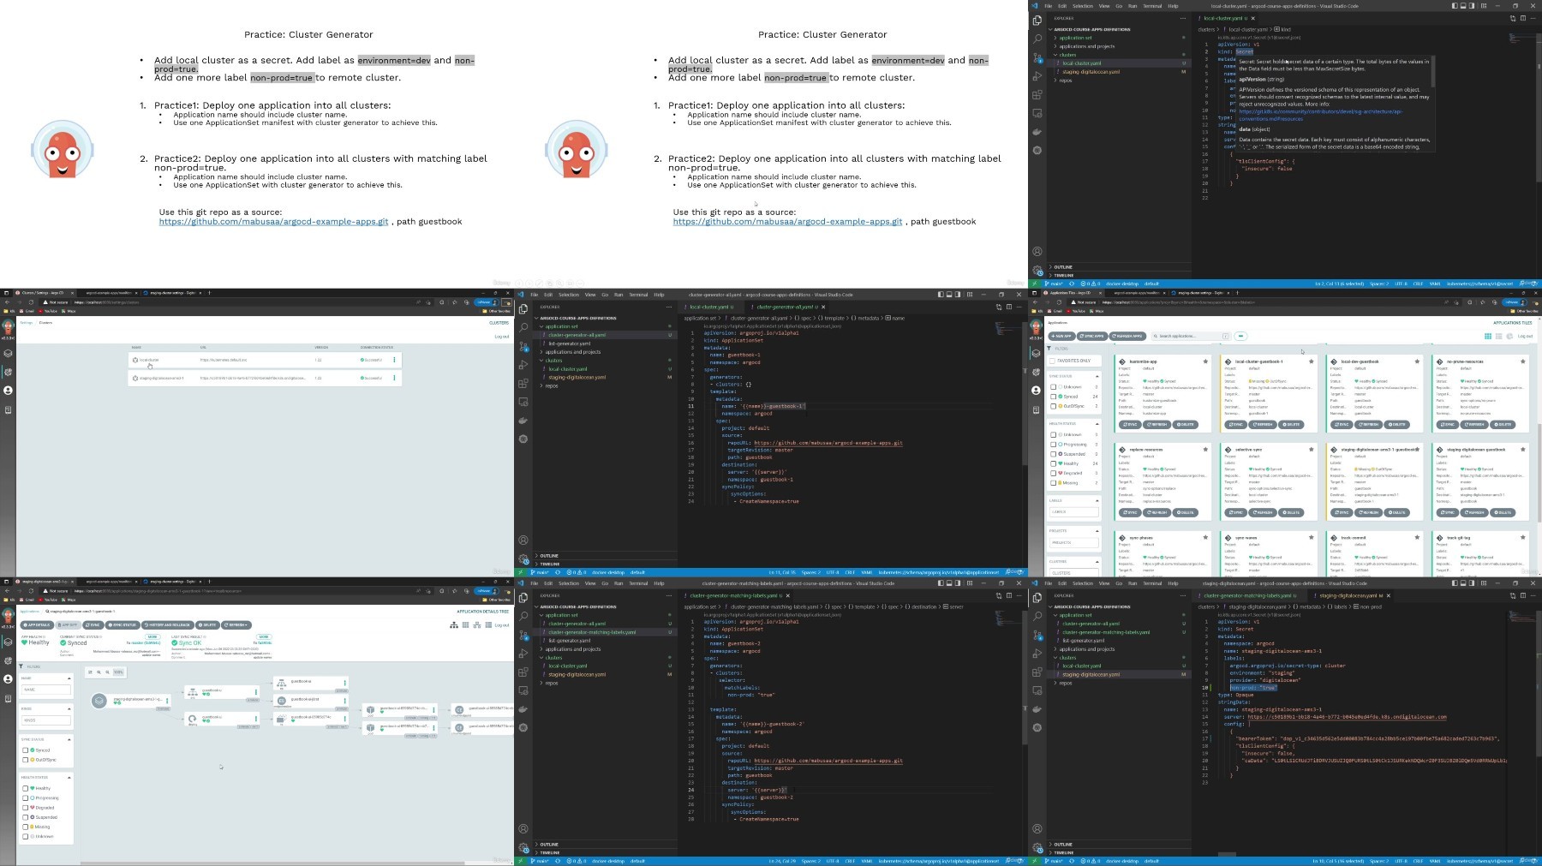Switch to pods view in Application Details Tree window

(x=465, y=624)
